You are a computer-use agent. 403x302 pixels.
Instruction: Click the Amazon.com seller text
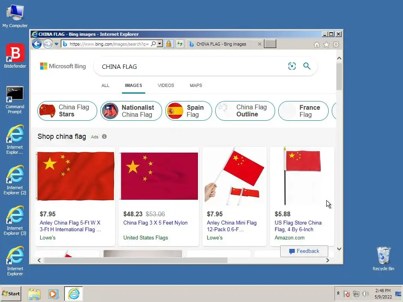tap(289, 238)
